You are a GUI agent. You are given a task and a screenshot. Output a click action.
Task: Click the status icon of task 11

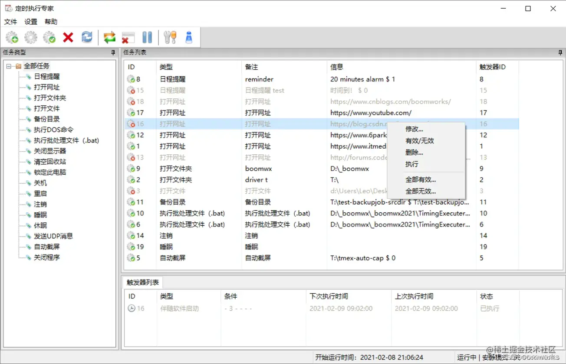[x=131, y=202]
